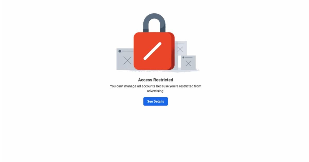Click the shadow beneath the padlock illustration
This screenshot has height=162, width=309.
154,71
